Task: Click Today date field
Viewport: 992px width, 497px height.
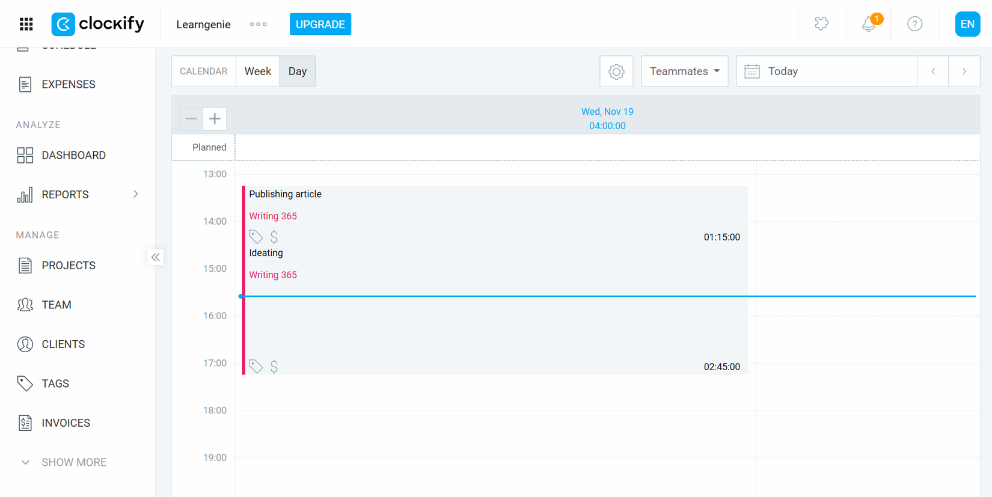Action: click(x=827, y=72)
